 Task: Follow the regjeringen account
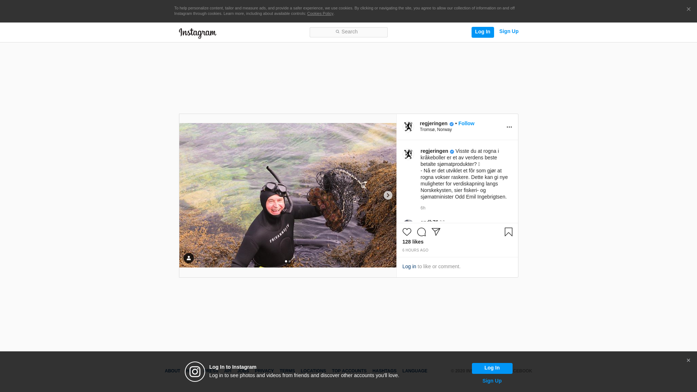466,123
